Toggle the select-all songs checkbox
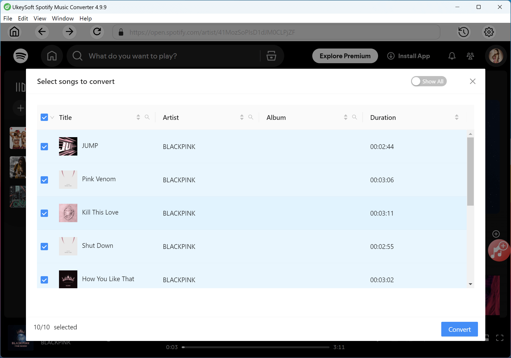Screen dimensions: 511x358 [x=44, y=117]
